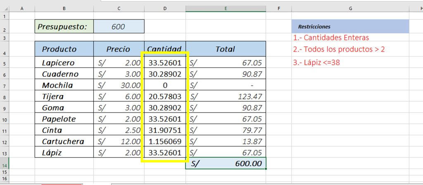Select the Cartuchera quantity cell 1.156069
The width and height of the screenshot is (423, 185).
click(x=165, y=141)
